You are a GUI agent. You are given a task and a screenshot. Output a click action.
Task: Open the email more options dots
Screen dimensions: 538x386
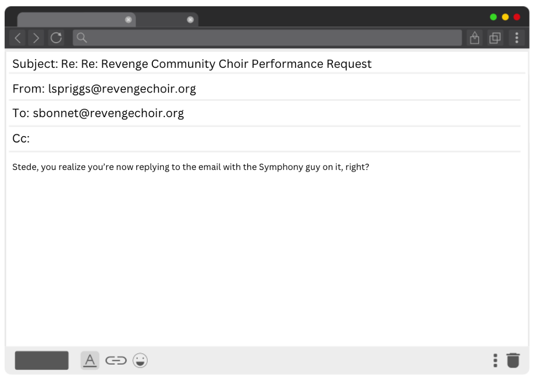[x=495, y=361]
